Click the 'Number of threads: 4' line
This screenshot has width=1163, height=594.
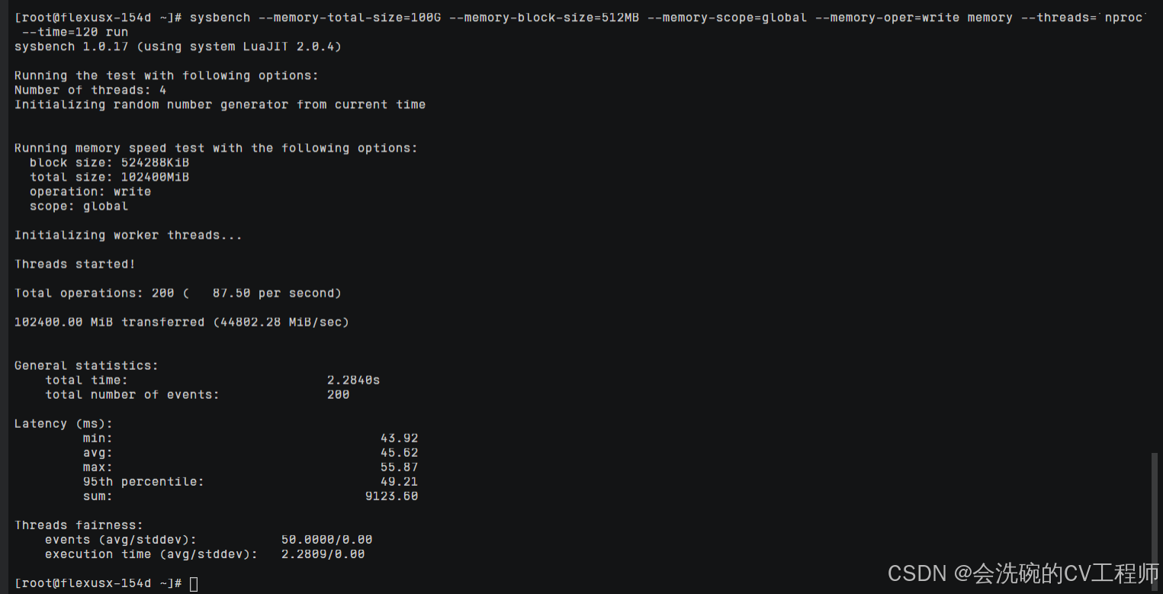coord(90,90)
